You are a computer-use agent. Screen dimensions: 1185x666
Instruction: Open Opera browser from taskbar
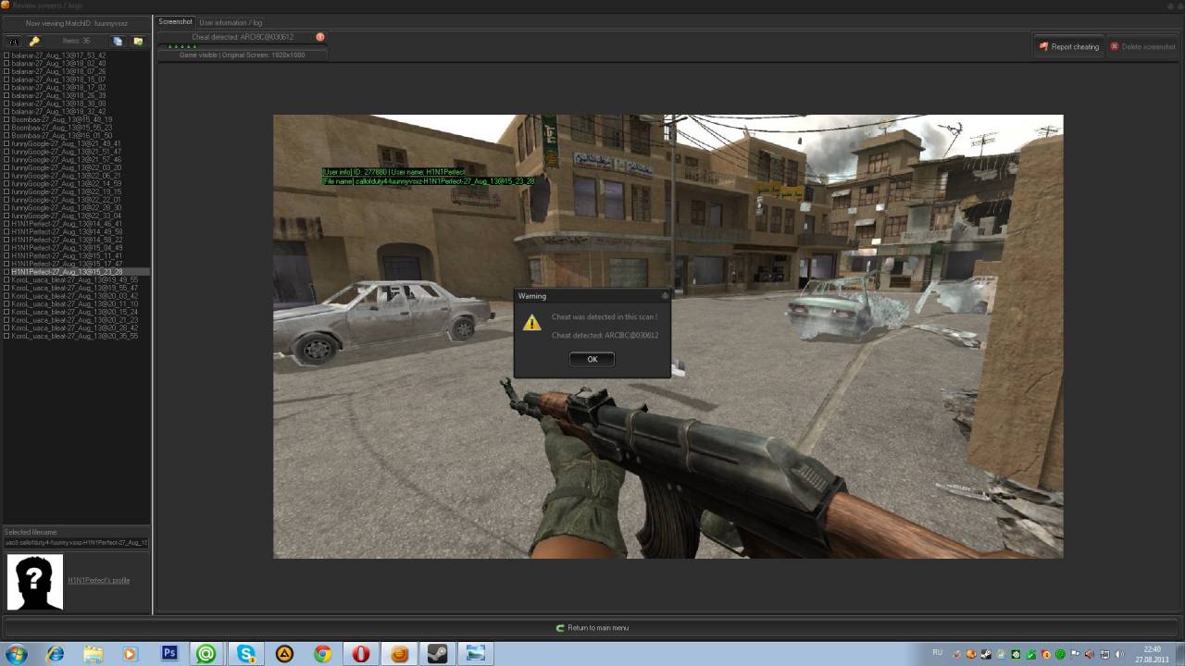[361, 653]
